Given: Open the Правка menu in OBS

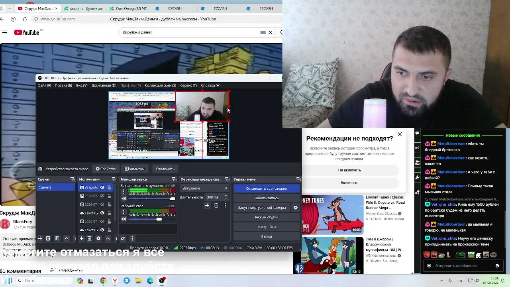Looking at the screenshot, I should pos(64,85).
